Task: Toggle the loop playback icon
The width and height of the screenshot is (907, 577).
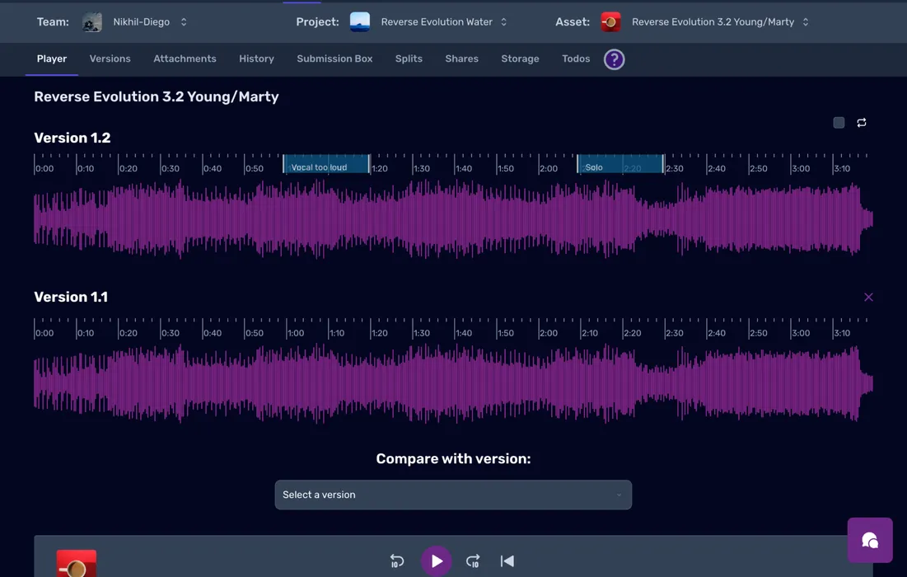Action: pos(862,123)
